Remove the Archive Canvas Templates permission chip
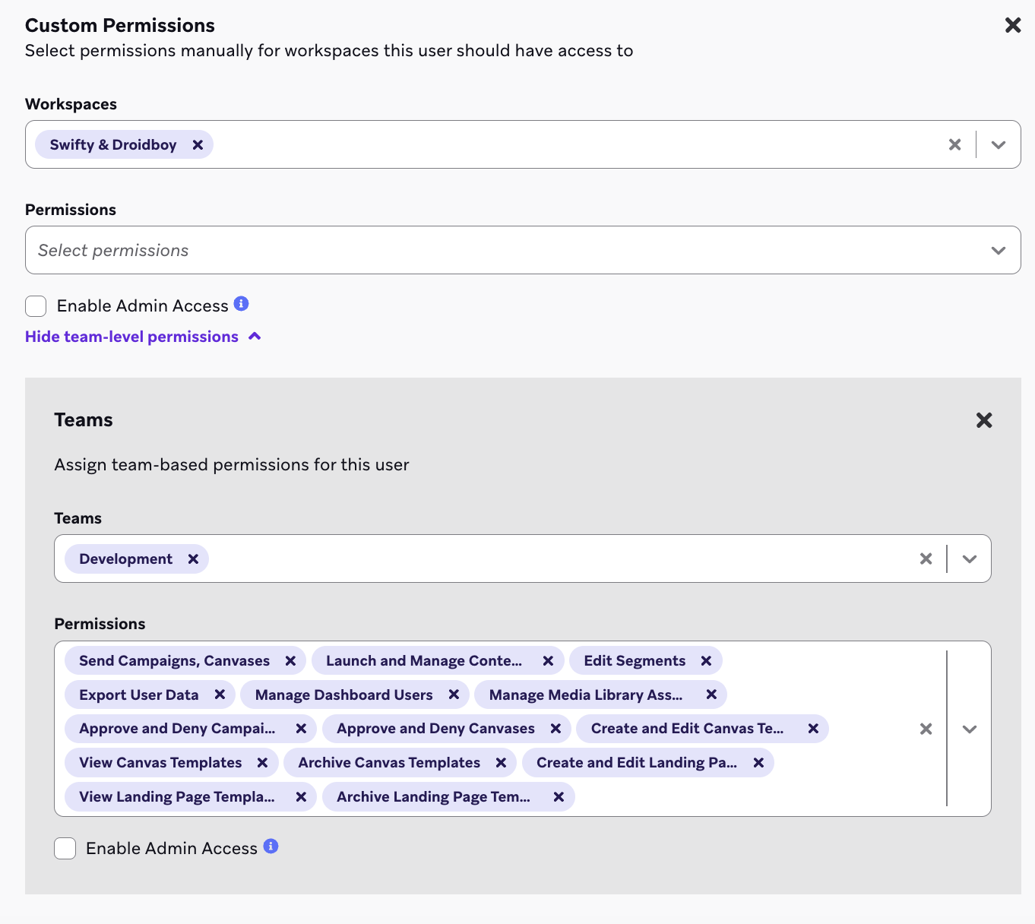The width and height of the screenshot is (1035, 924). click(x=501, y=762)
